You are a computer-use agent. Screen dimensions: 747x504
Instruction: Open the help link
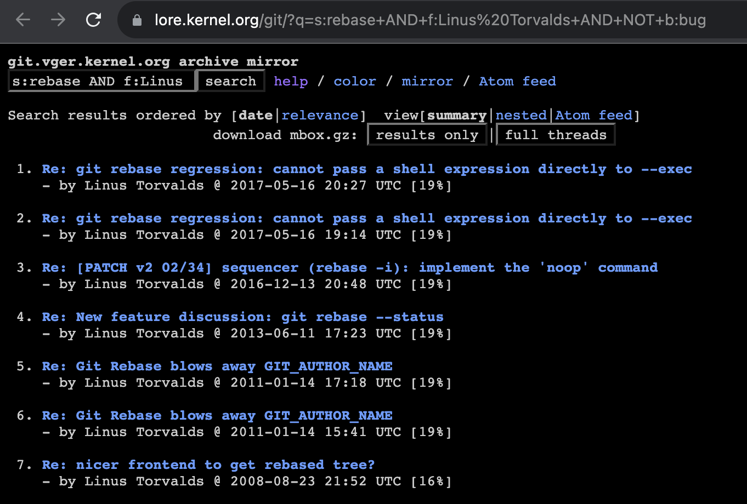click(291, 81)
